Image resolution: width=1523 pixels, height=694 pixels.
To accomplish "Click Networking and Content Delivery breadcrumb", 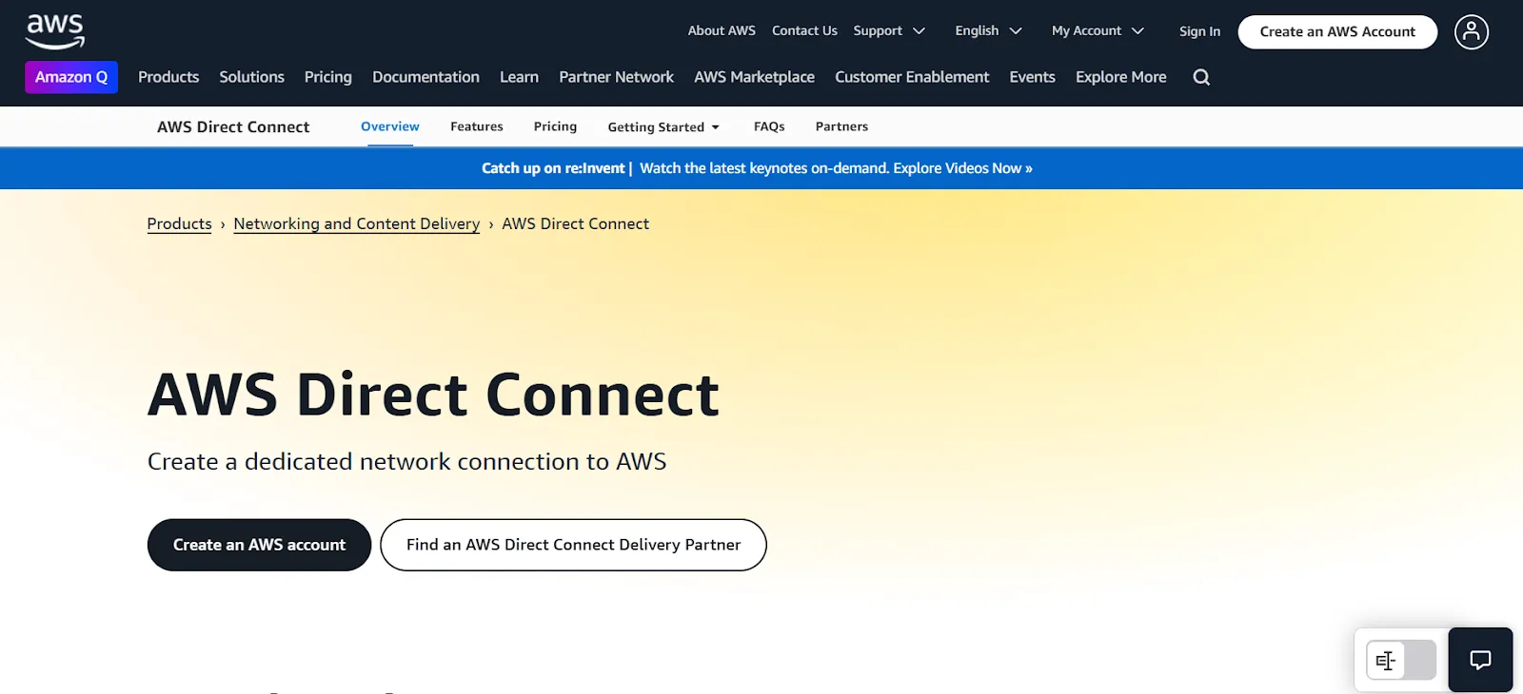I will [357, 223].
